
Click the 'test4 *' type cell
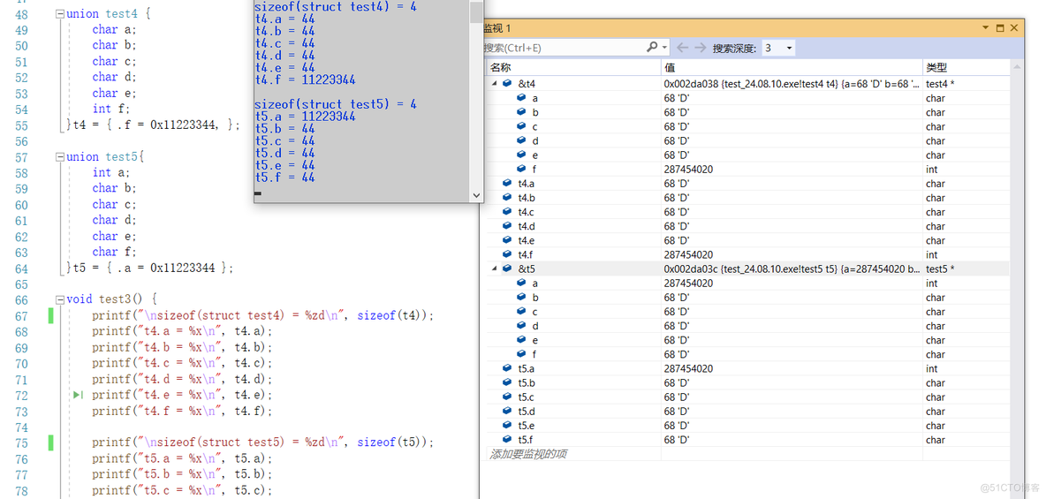click(939, 84)
